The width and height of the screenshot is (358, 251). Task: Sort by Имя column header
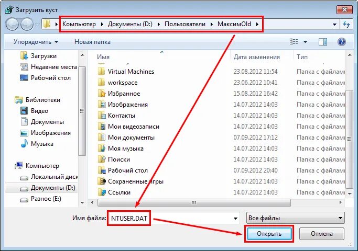click(103, 56)
